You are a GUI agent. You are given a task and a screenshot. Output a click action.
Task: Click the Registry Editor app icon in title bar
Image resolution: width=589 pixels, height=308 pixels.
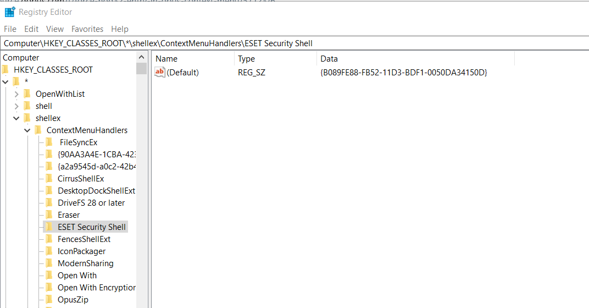(9, 12)
